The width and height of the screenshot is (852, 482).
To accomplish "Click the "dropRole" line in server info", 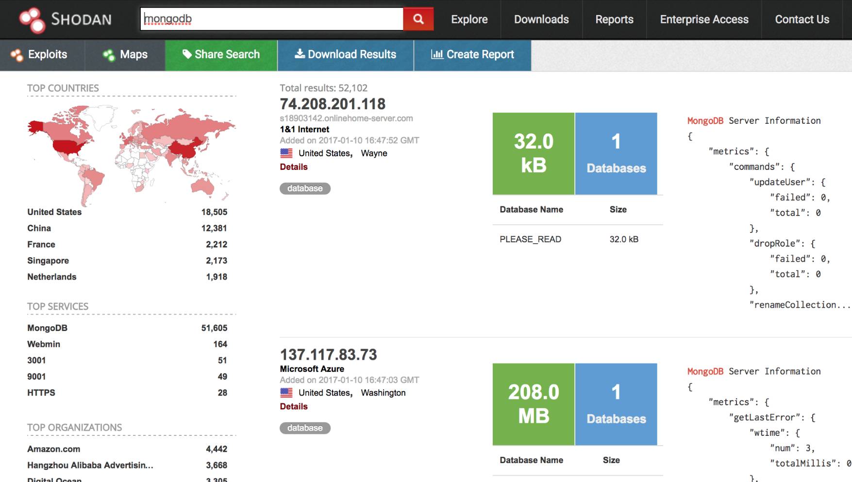I will 782,244.
